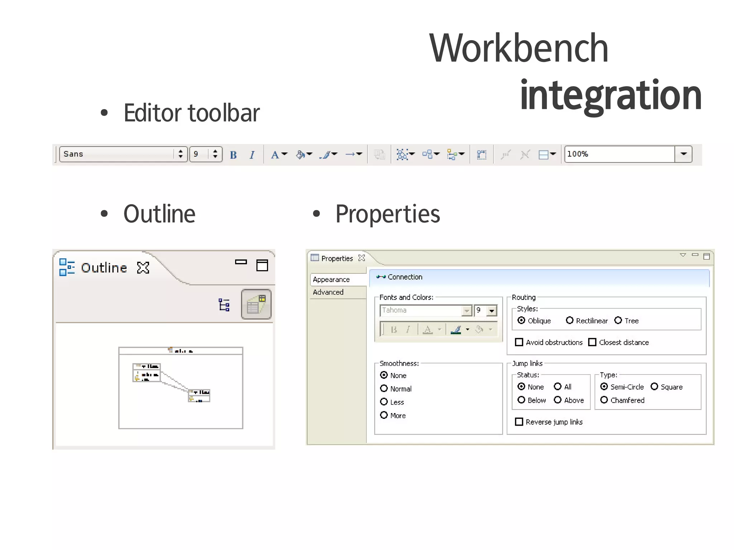Select None smoothness radio button
Image resolution: width=734 pixels, height=550 pixels.
pos(384,375)
